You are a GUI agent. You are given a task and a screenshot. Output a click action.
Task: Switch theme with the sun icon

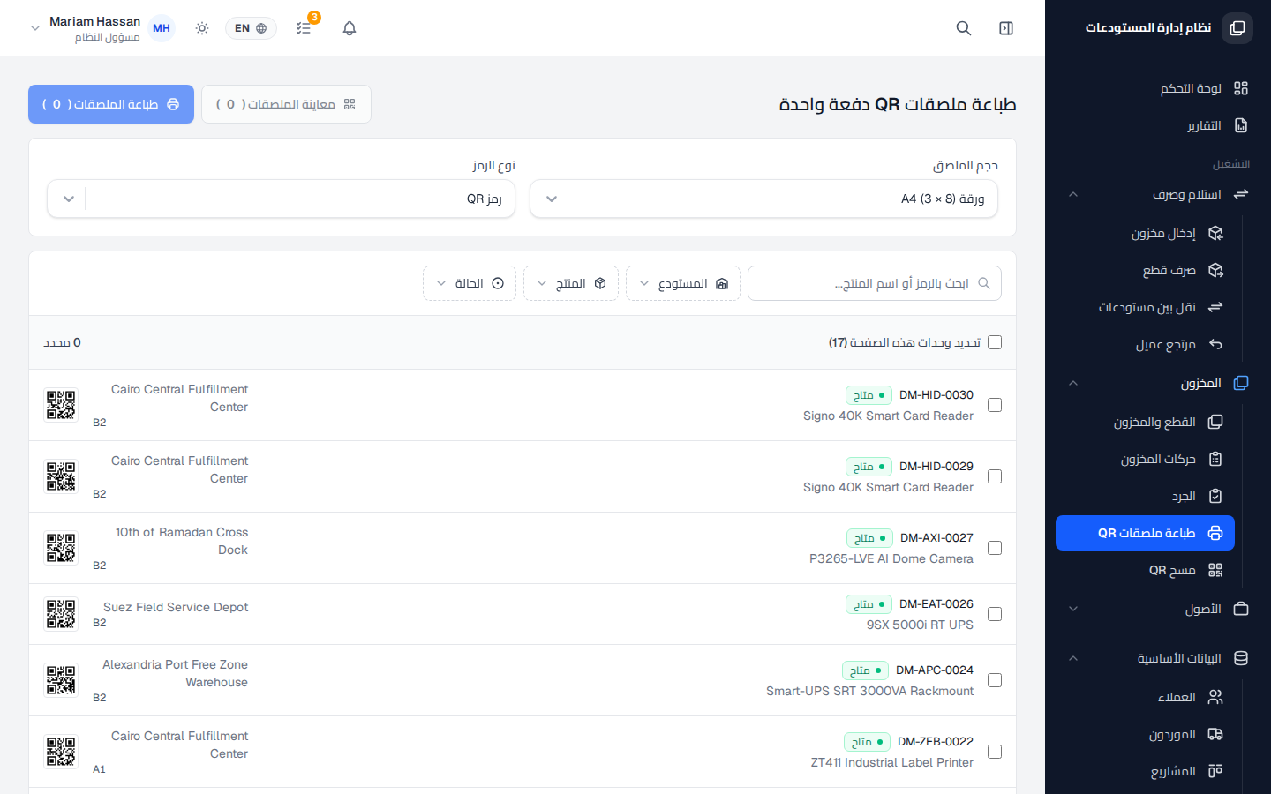[202, 28]
